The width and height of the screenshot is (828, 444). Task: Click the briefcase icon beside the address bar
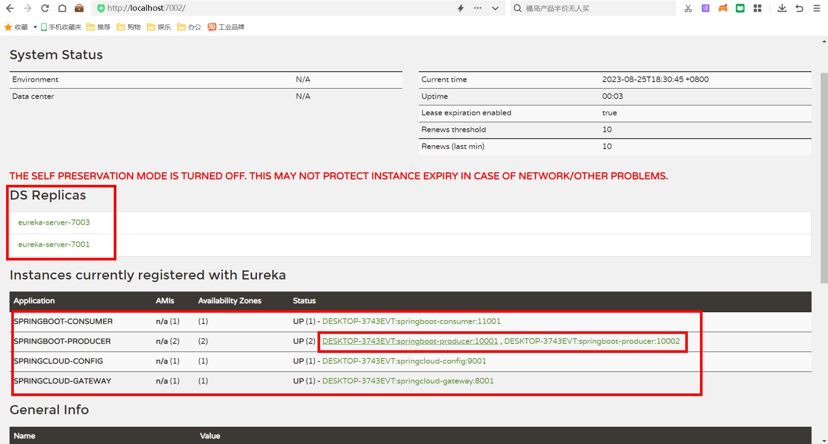click(79, 8)
